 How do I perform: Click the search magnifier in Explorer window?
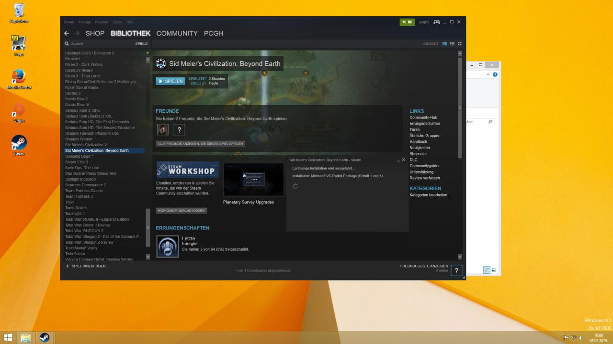click(x=490, y=122)
